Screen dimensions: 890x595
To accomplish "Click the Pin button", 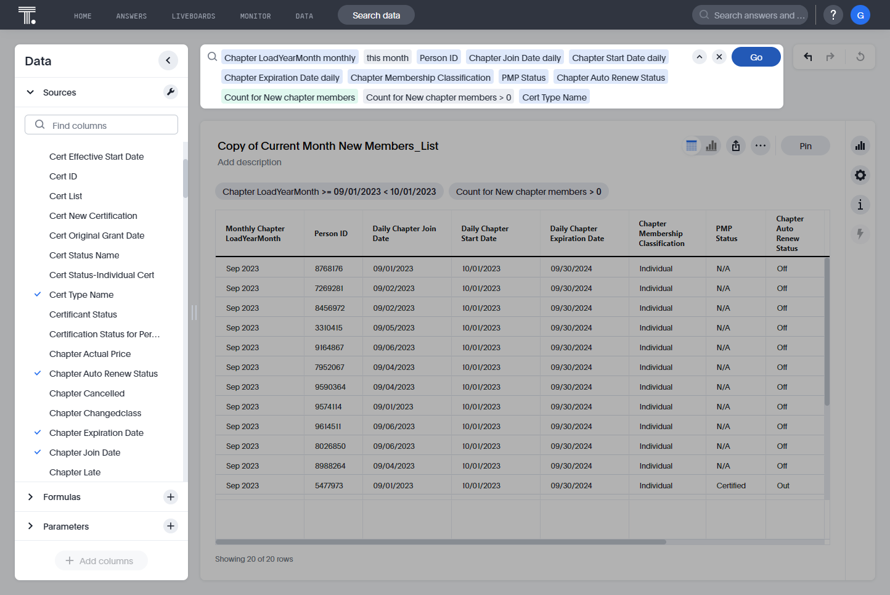I will tap(806, 146).
